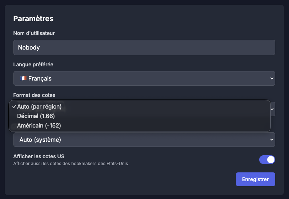Screen dimensions: 289x199
Task: Click the checkmark beside Auto (par région)
Action: [14, 107]
